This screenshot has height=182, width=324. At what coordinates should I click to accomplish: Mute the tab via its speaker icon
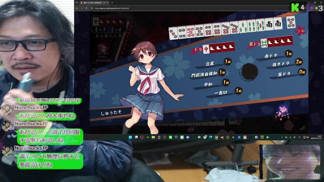click(104, 3)
